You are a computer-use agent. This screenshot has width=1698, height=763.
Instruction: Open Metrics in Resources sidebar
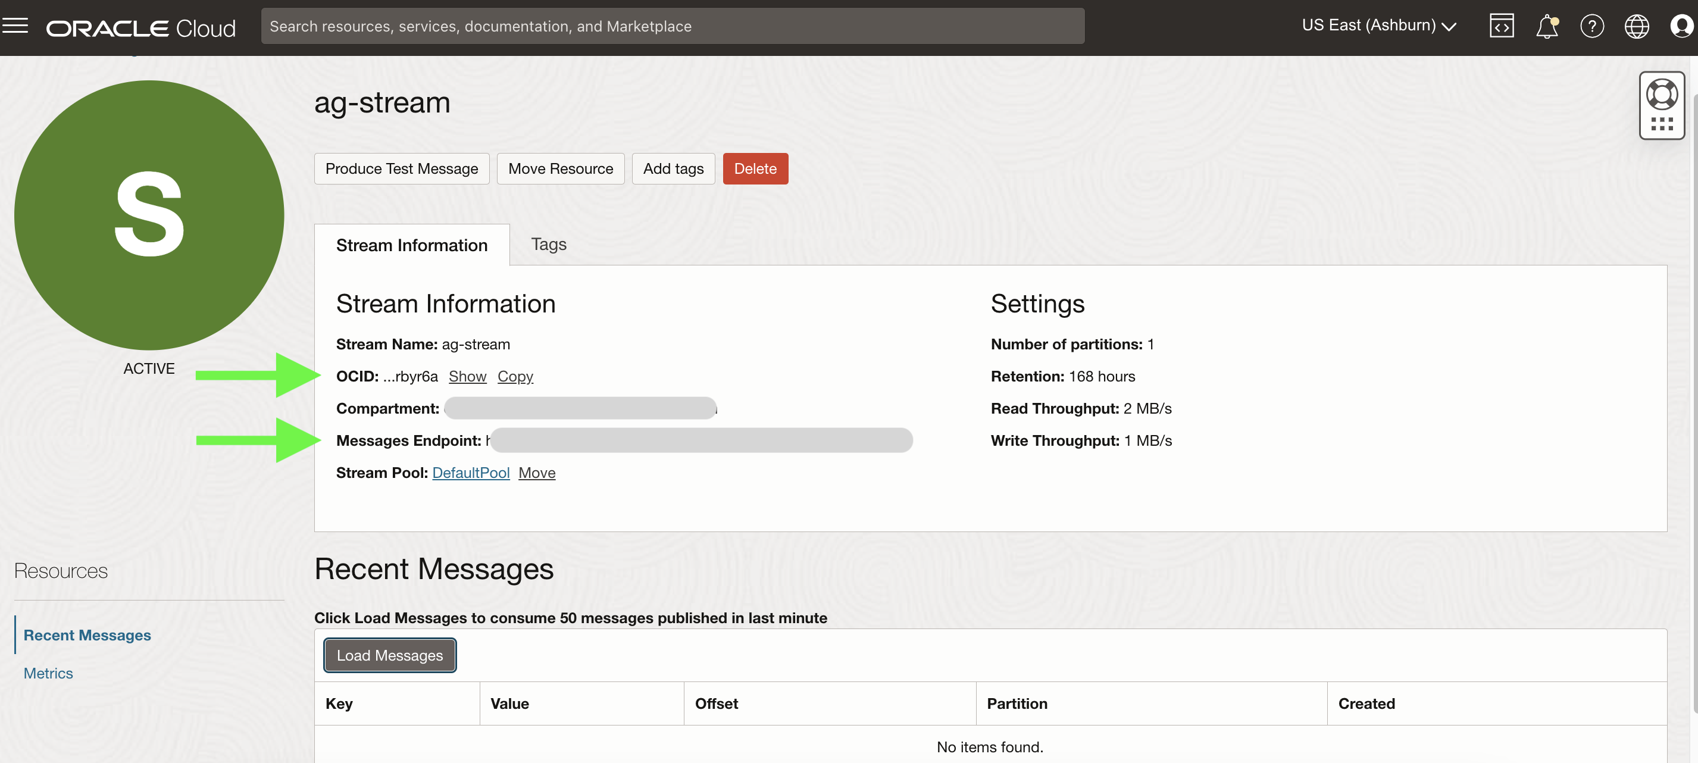click(48, 673)
